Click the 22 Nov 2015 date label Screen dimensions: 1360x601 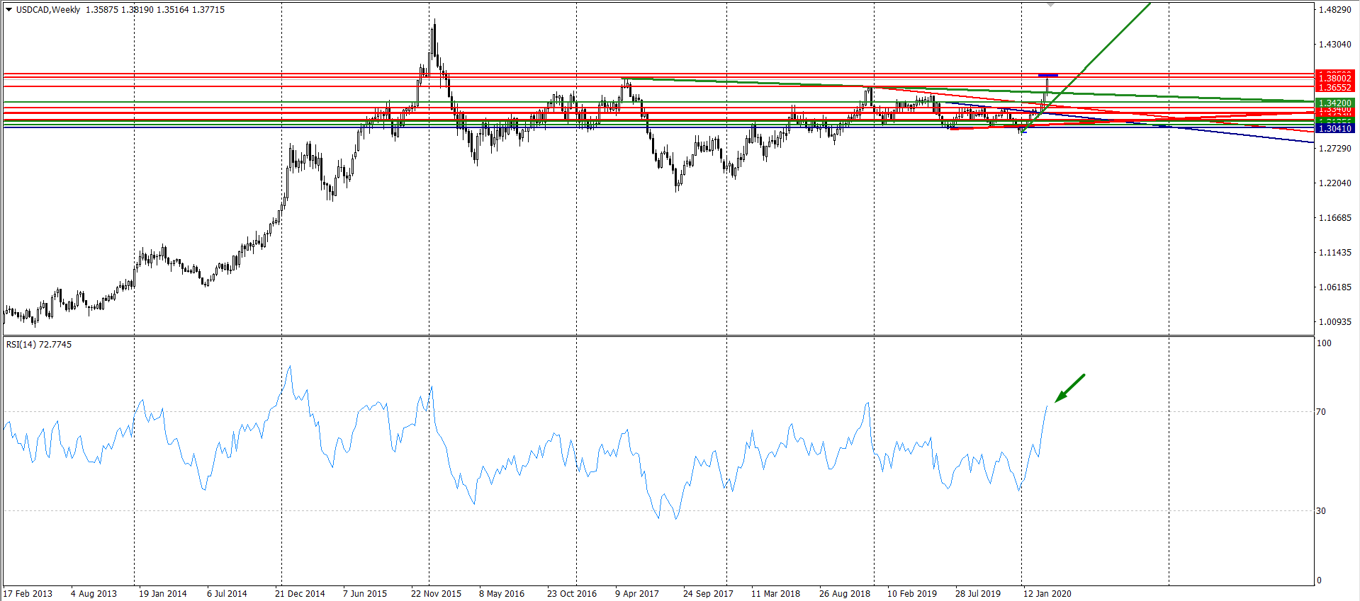tap(436, 593)
